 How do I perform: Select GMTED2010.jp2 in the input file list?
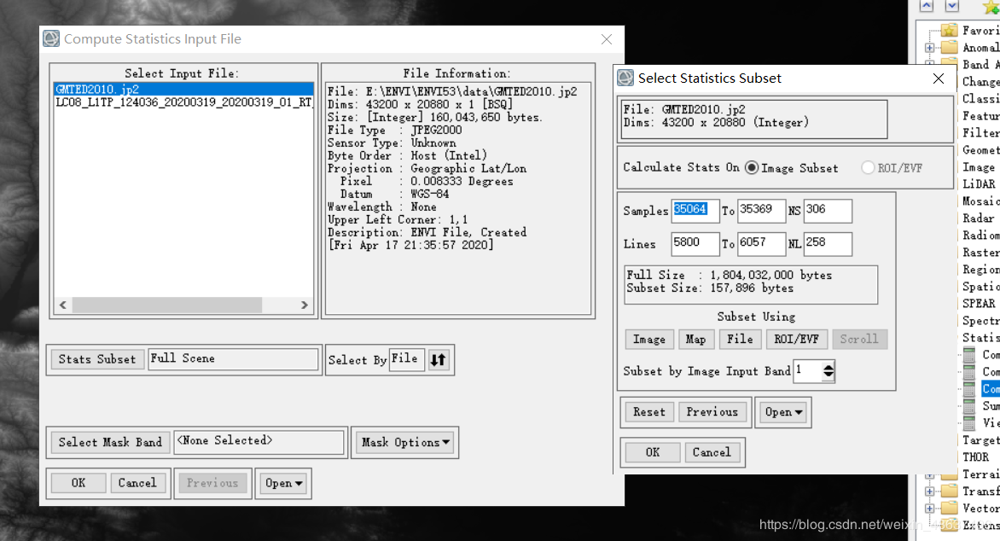point(96,90)
